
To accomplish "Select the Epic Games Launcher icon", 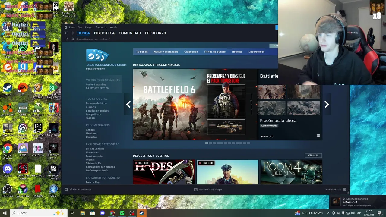I will click(38, 131).
